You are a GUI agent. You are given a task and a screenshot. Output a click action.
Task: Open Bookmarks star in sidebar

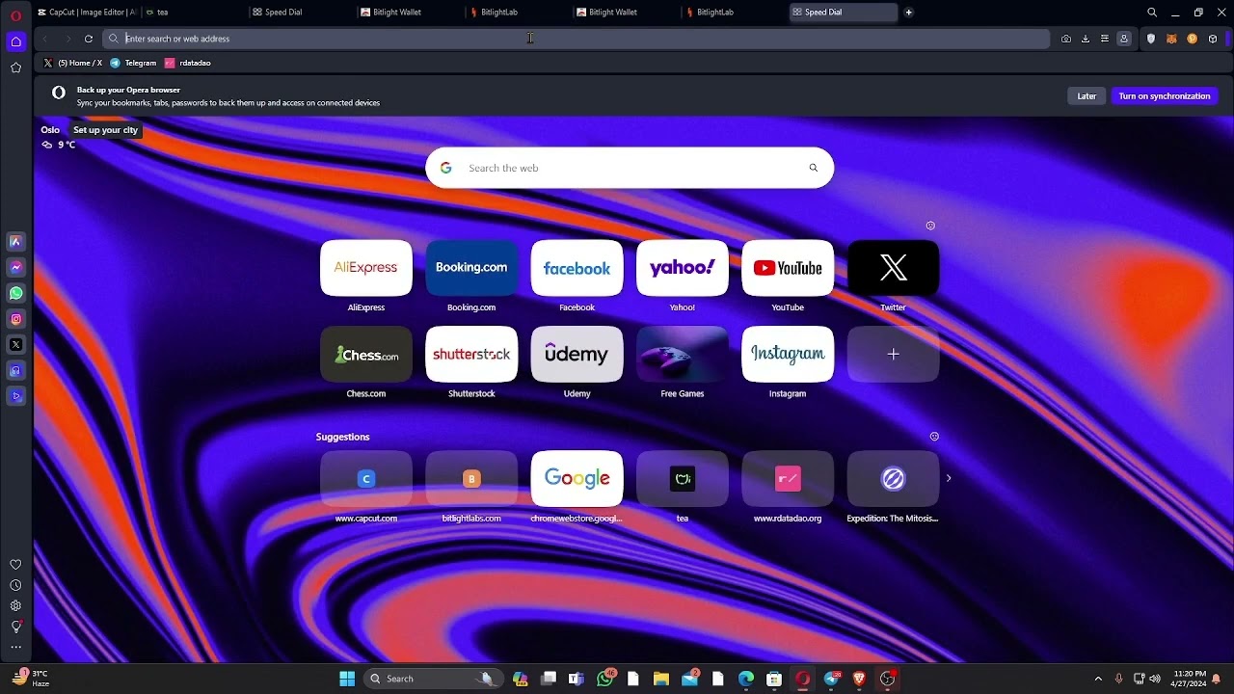(x=15, y=67)
